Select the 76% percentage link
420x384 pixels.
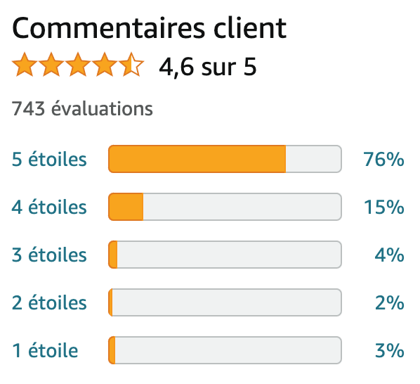point(383,159)
